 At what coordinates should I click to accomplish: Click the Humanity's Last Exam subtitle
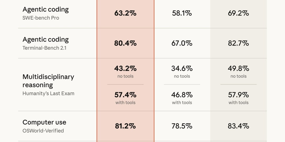(48, 93)
